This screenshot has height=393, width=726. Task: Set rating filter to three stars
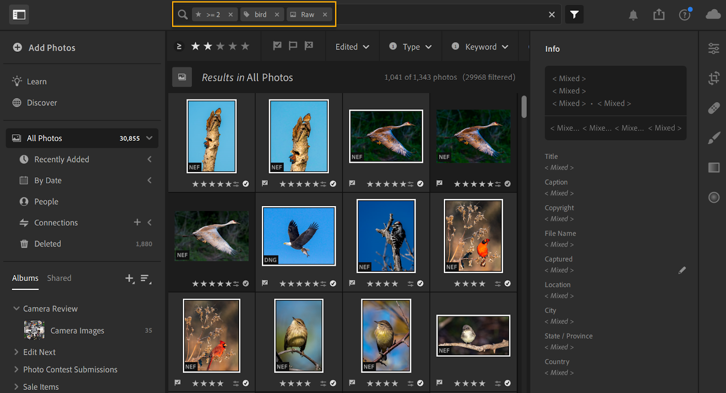point(221,46)
